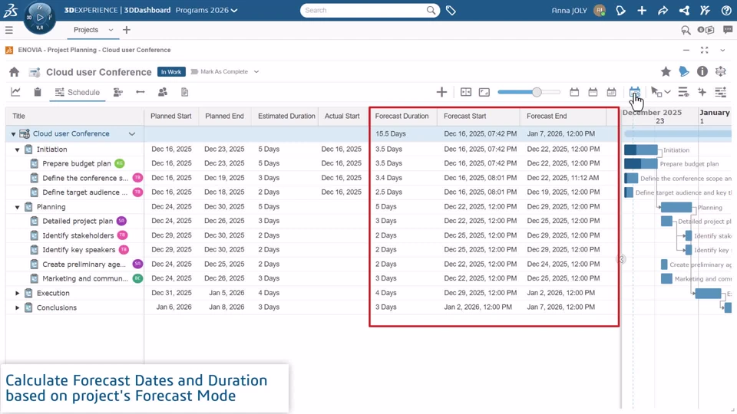
Task: Click the row visibility eye-list icon
Action: click(x=683, y=92)
